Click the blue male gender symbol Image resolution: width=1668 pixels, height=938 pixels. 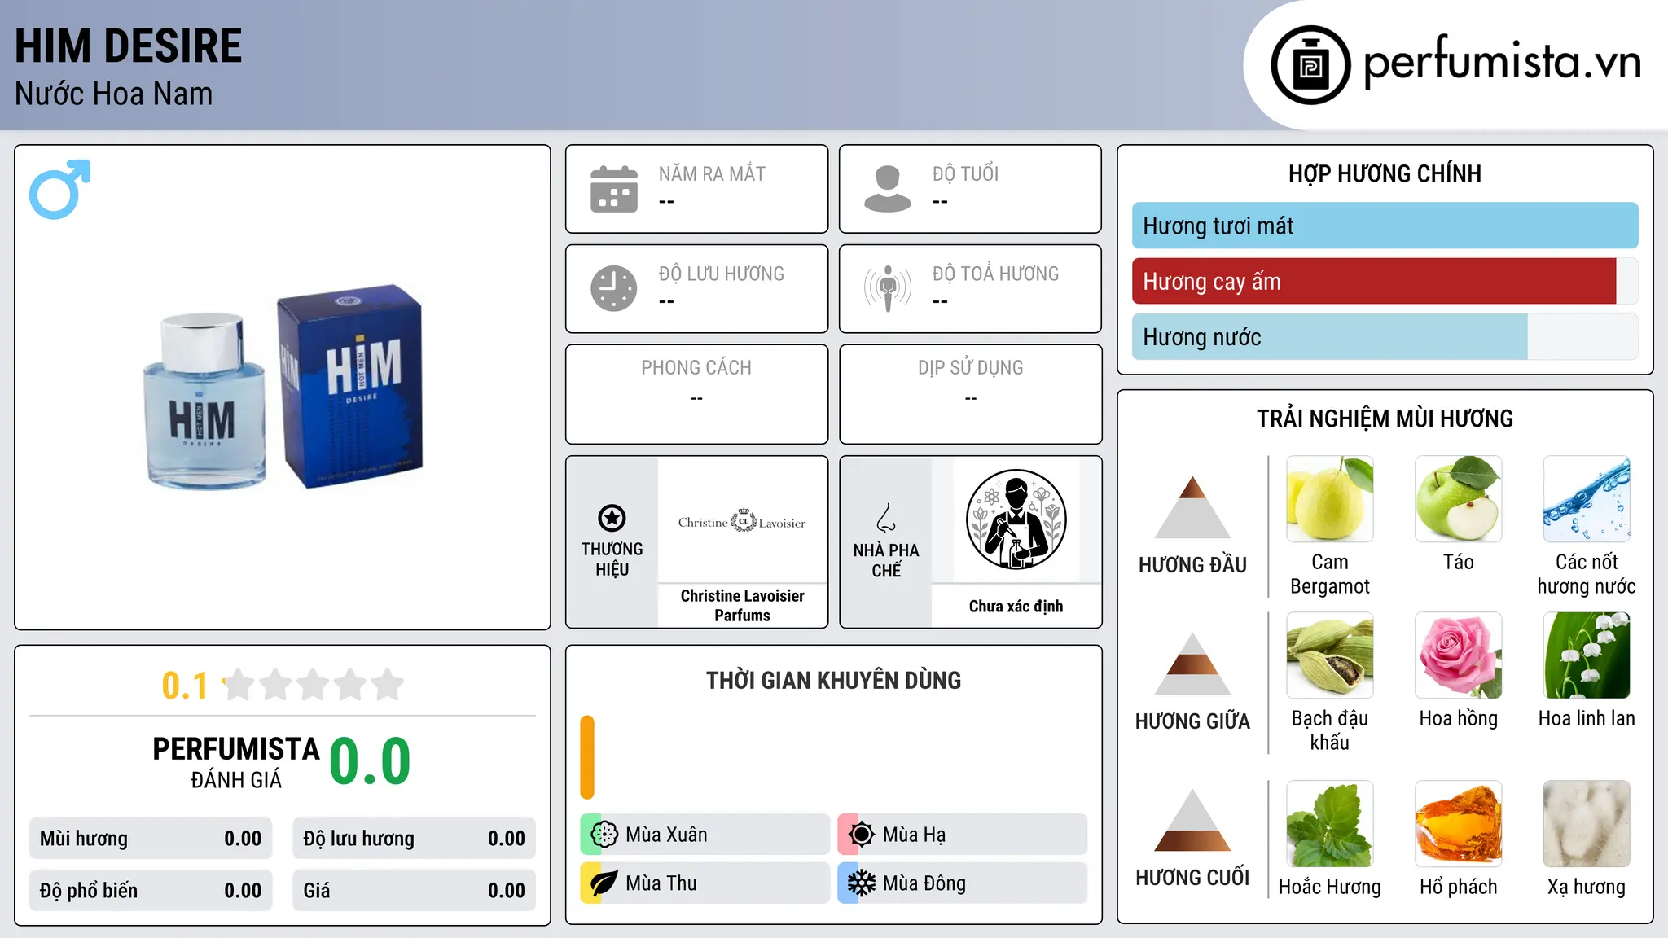tap(59, 189)
